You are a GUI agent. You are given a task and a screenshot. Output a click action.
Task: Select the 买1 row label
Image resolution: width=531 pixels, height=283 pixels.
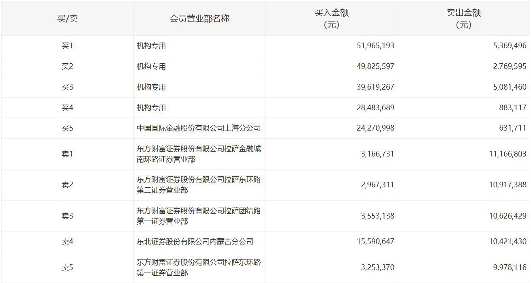tap(67, 46)
